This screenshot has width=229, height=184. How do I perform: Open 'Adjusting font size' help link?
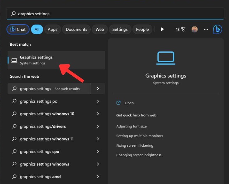(x=131, y=126)
